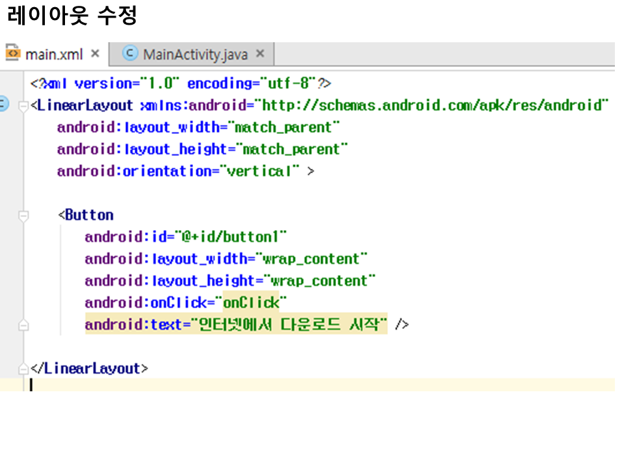
Task: Place cursor on highlighted onClick value
Action: [x=250, y=302]
